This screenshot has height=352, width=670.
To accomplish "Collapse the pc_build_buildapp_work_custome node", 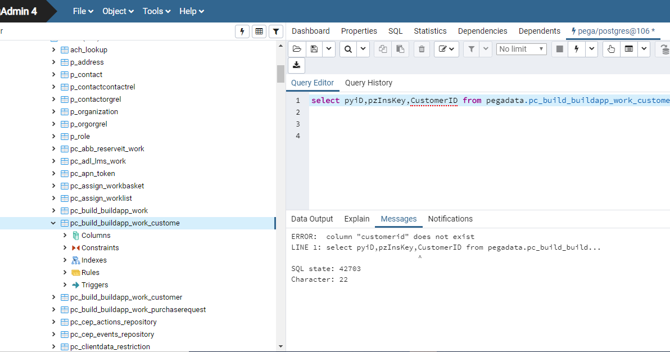I will 53,223.
